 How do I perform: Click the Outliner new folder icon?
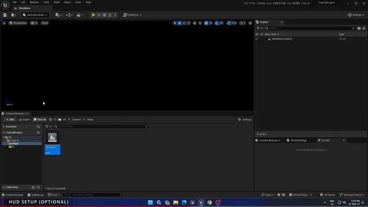click(x=359, y=28)
